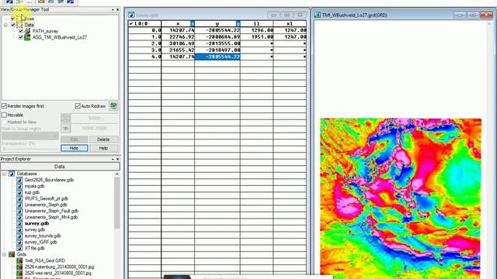Click the Geol2626_Boundaries.gdb database icon

(x=19, y=180)
